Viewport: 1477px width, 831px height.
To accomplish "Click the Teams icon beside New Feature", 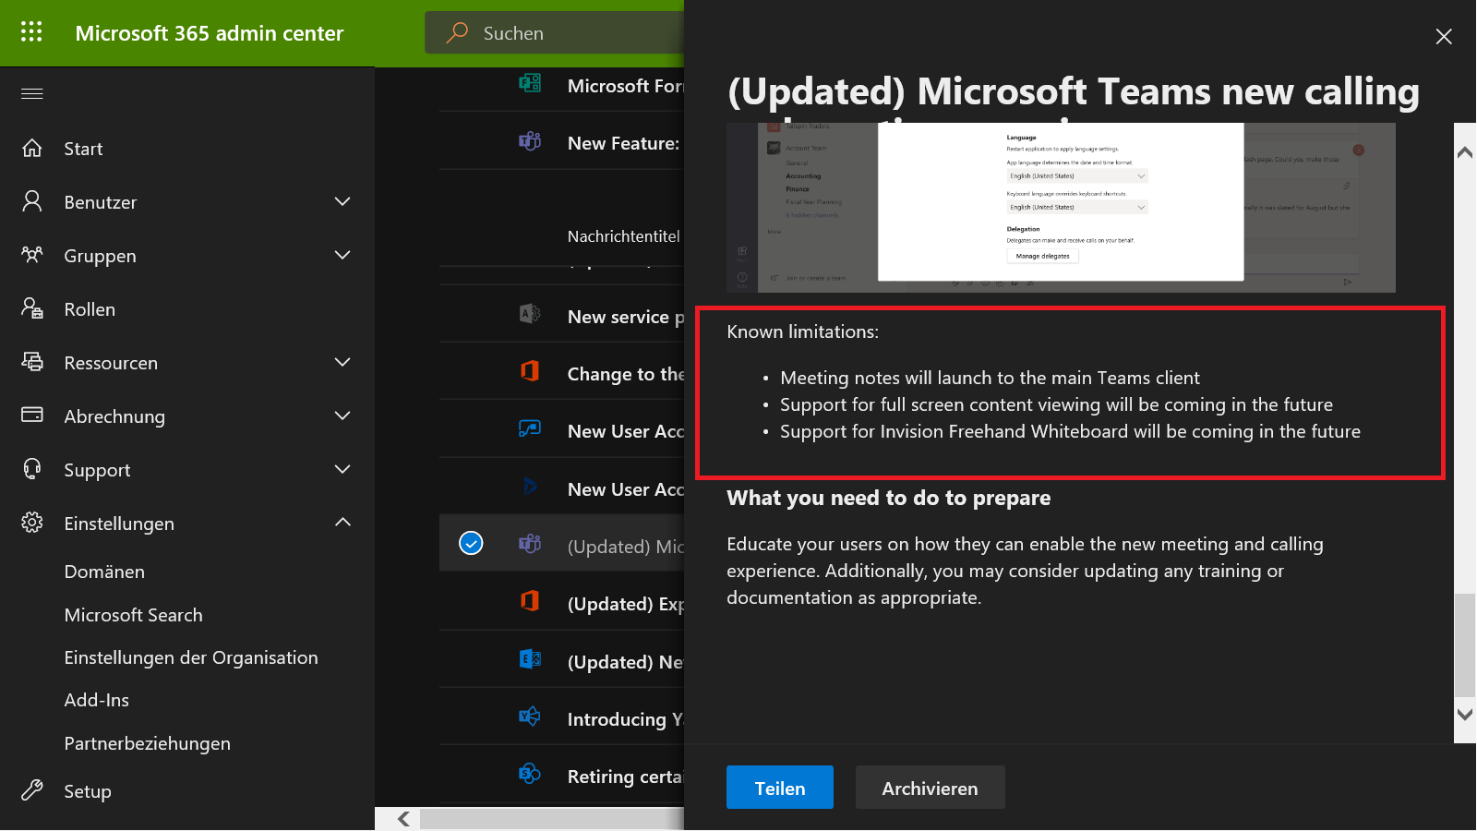I will [x=530, y=141].
